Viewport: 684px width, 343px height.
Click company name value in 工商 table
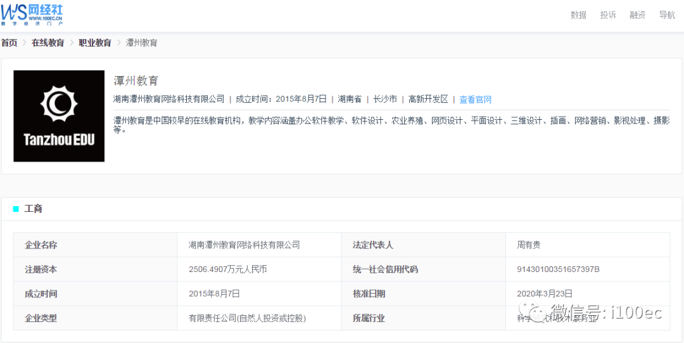(244, 245)
